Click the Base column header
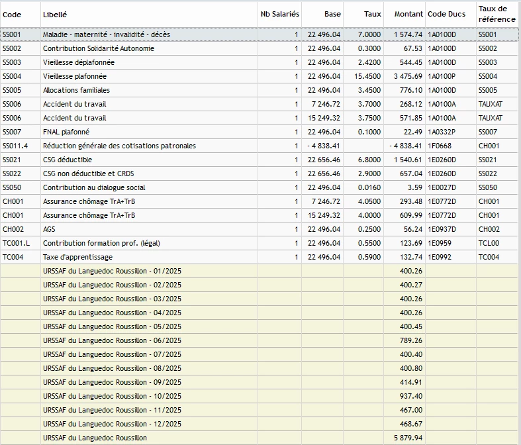The height and width of the screenshot is (445, 521). pos(322,15)
